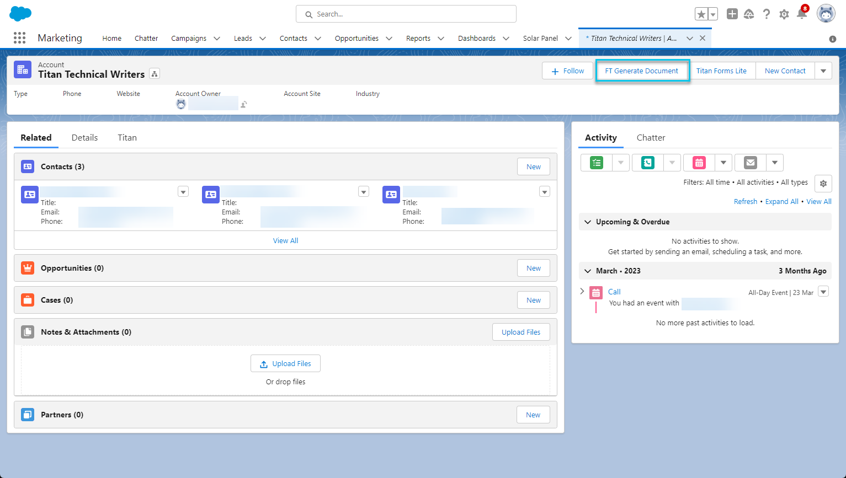
Task: Click the Opportunities crown icon
Action: pyautogui.click(x=28, y=268)
